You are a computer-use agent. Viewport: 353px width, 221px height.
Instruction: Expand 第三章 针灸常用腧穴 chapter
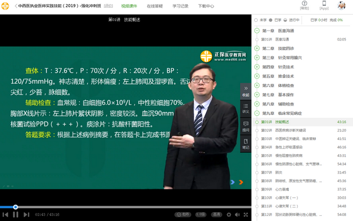click(x=257, y=57)
